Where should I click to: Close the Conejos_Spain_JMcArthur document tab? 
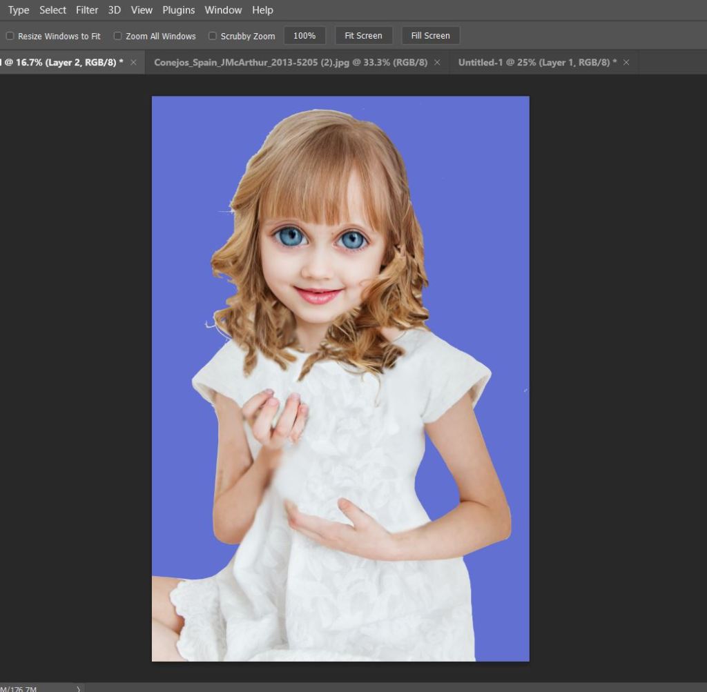(x=437, y=62)
